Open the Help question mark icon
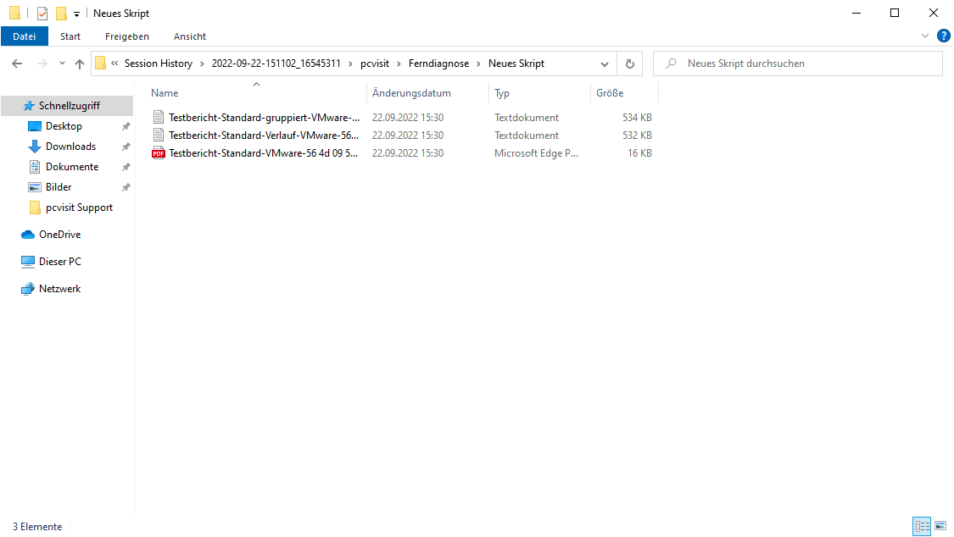The image size is (954, 537). pyautogui.click(x=943, y=36)
